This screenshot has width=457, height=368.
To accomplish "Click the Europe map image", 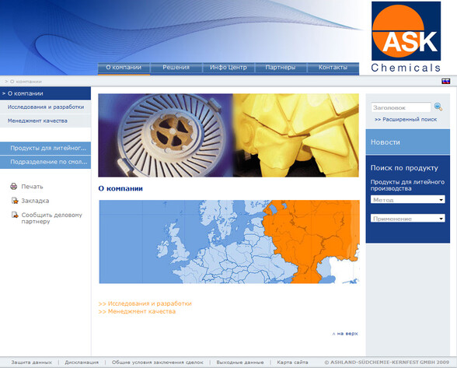I will click(x=229, y=242).
